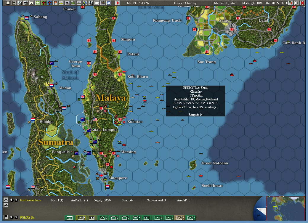Click the 'Forecast: Clear sky' text

click(185, 3)
